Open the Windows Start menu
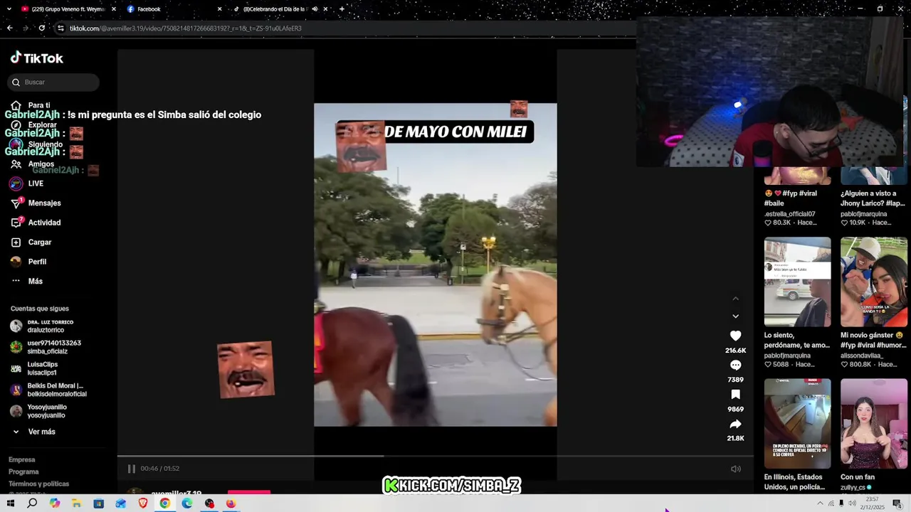 point(11,503)
